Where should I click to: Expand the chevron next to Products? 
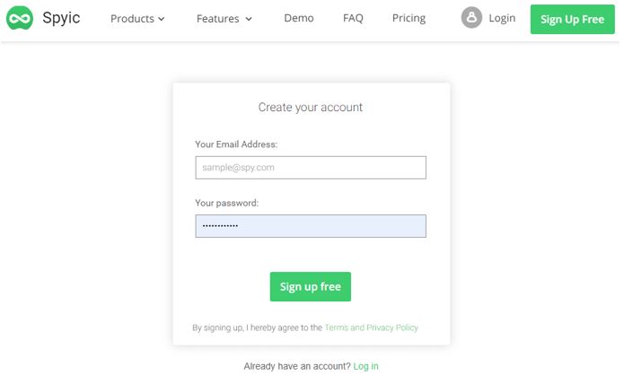pos(162,19)
